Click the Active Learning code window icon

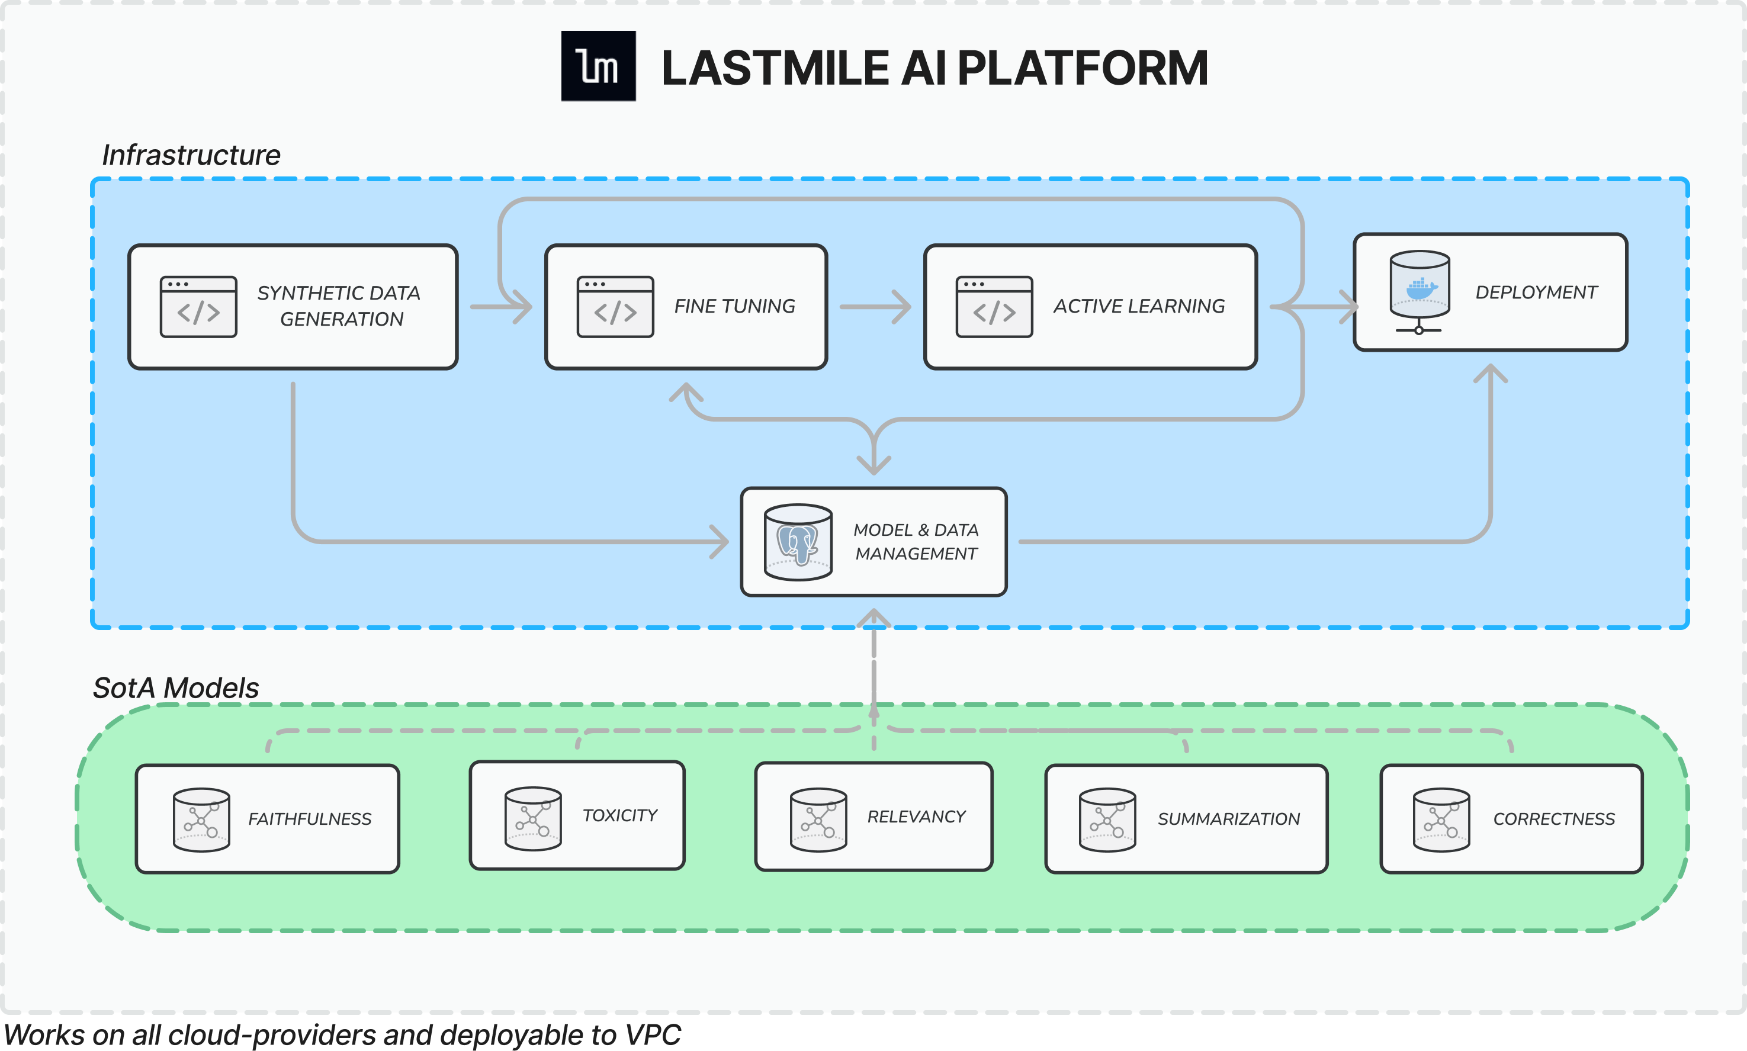[994, 307]
